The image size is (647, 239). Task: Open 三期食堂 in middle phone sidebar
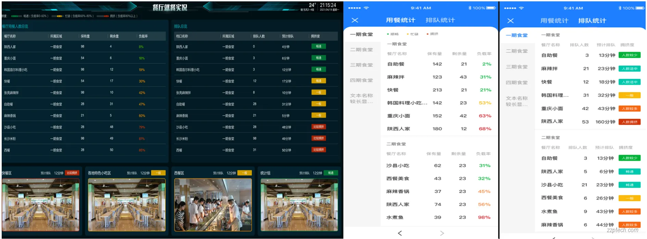pos(361,65)
